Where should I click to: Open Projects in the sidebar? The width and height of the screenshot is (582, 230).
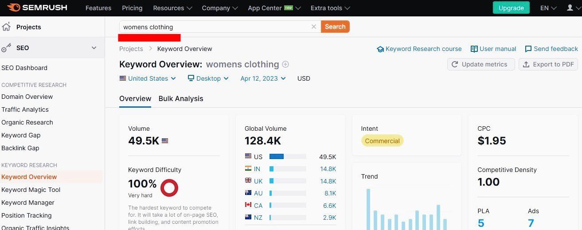click(29, 27)
